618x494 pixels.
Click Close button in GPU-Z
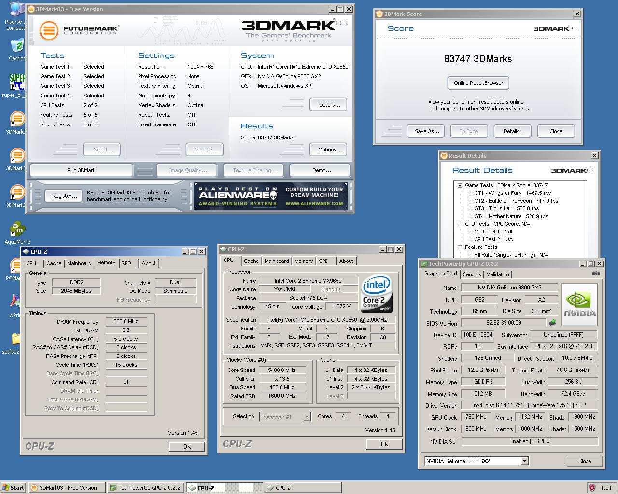585,461
